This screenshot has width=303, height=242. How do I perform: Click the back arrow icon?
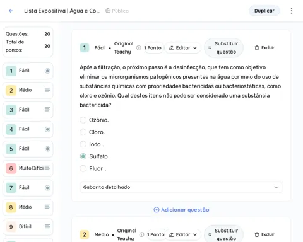click(x=11, y=11)
